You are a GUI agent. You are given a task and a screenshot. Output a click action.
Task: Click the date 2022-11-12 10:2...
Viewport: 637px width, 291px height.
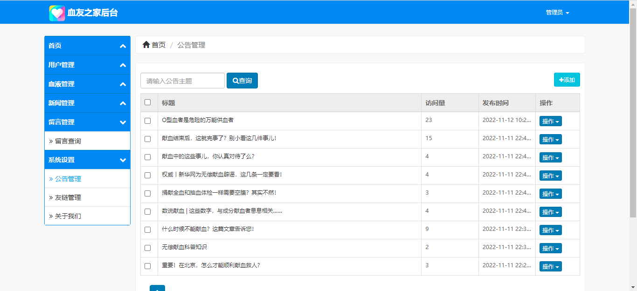click(x=507, y=120)
